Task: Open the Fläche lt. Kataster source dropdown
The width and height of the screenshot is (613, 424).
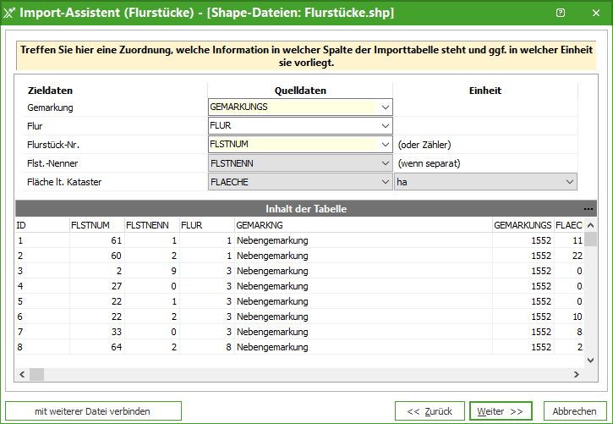Action: (x=386, y=181)
